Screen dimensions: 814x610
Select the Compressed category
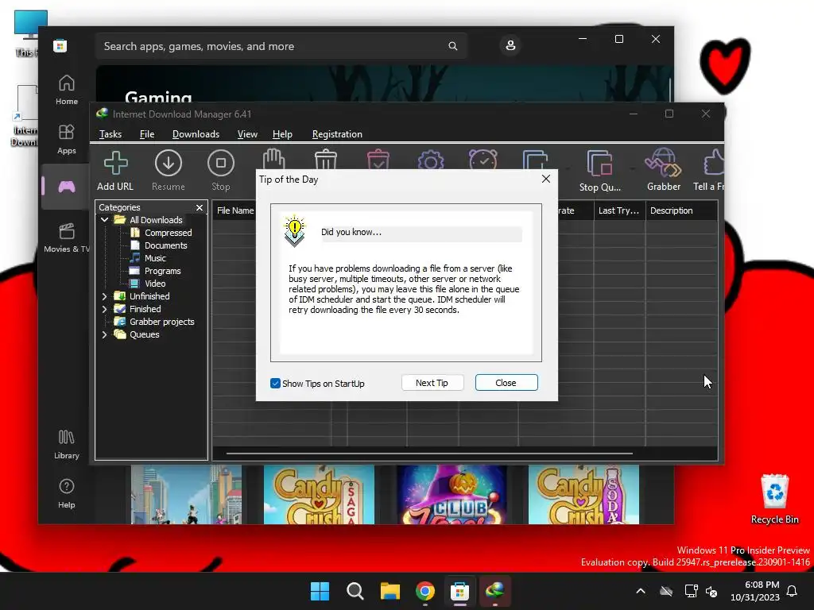click(x=168, y=233)
